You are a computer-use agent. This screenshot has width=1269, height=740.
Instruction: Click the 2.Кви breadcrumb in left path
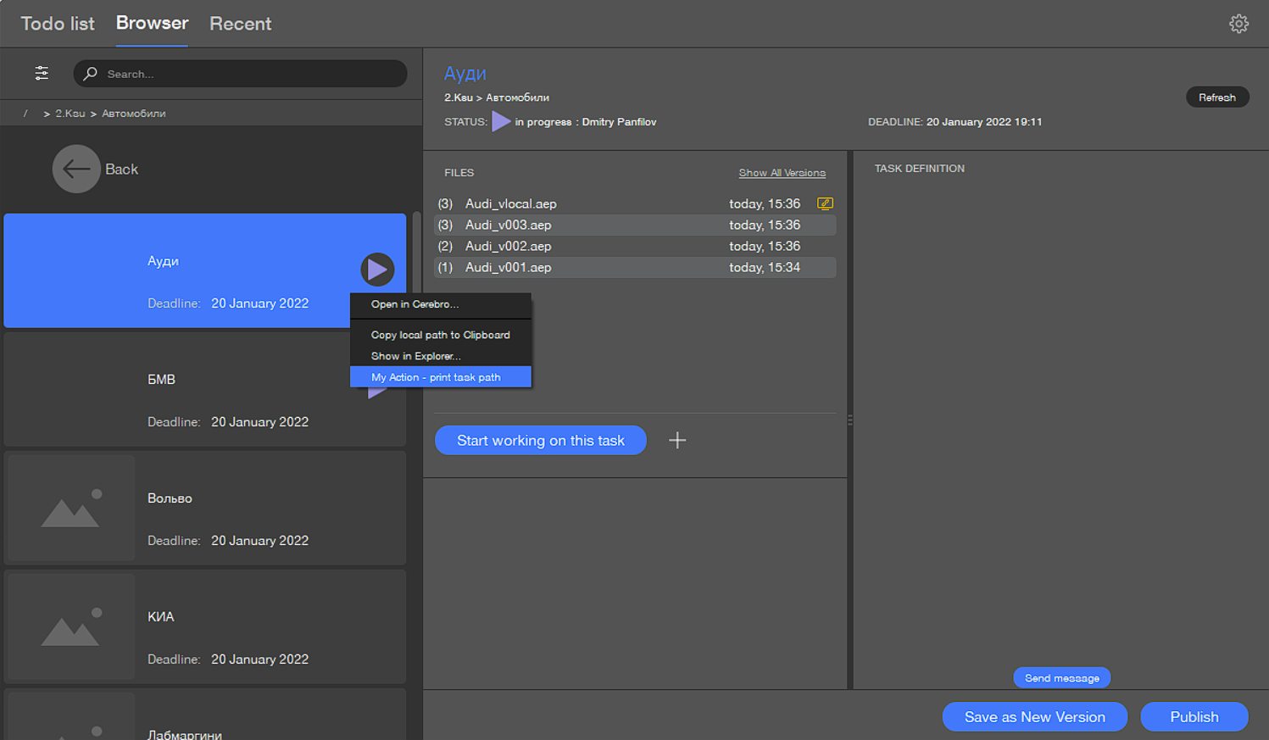coord(70,114)
